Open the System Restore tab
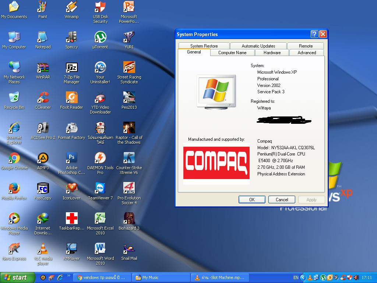 tap(204, 46)
